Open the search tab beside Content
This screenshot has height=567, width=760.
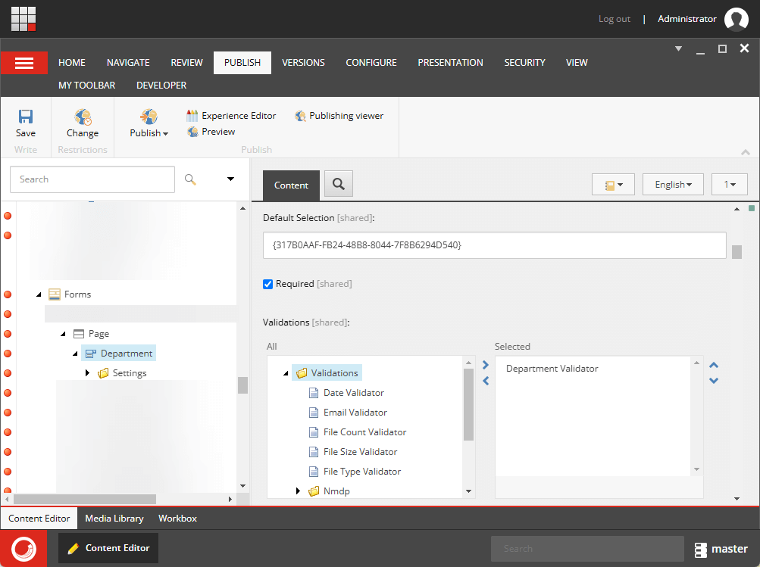click(338, 183)
